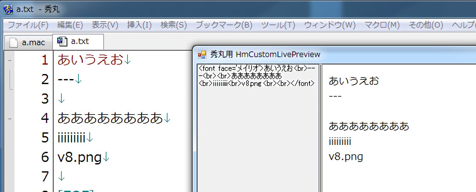476x192 pixels.
Task: Click the HmCustomLivePreview window icon
Action: click(202, 55)
